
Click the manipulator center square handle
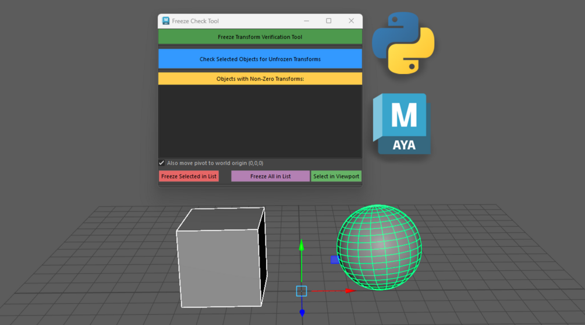click(x=302, y=291)
